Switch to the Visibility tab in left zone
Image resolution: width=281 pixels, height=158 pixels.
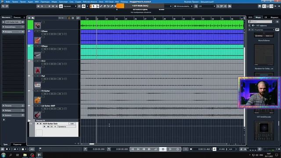point(17,18)
